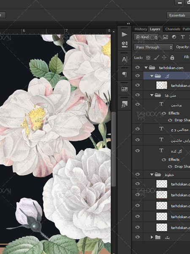Select the رایی ماشین text layer name
190x254 pixels.
pos(180,141)
